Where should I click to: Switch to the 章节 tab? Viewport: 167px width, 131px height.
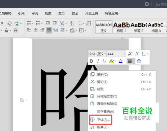(61, 13)
